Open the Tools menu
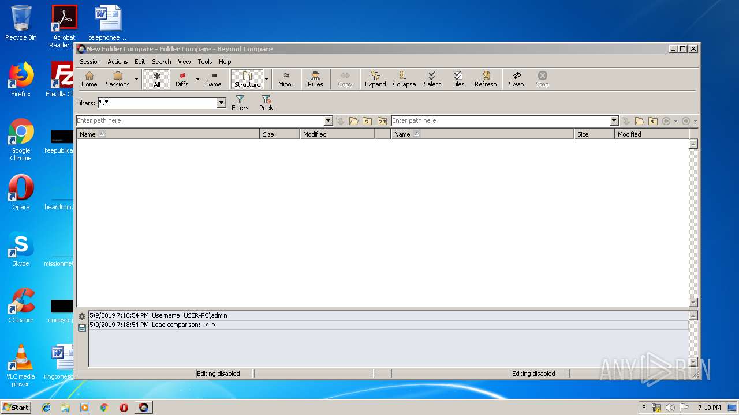The image size is (739, 415). pos(205,62)
